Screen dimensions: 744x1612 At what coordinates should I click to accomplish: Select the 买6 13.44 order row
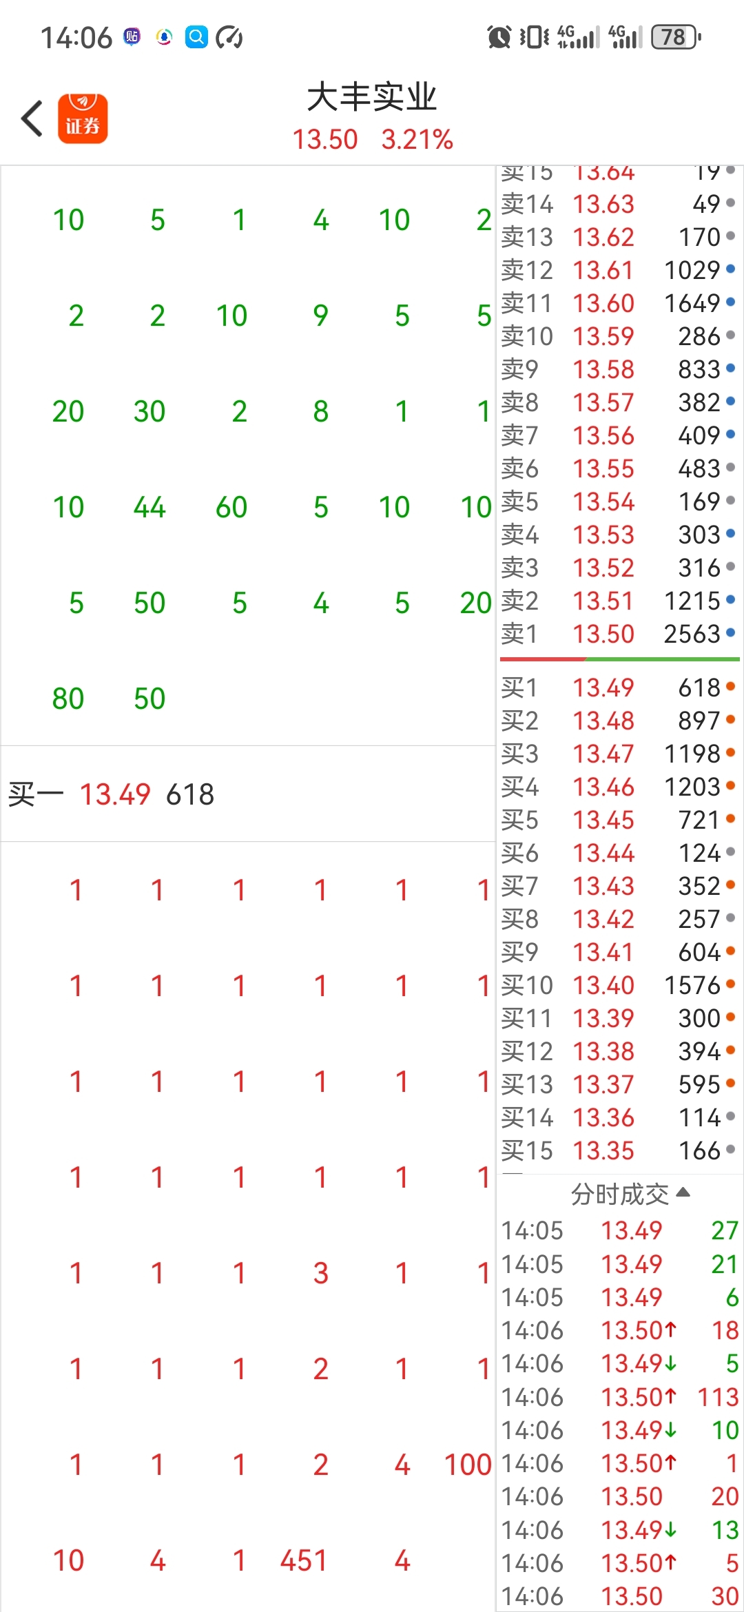coord(619,853)
